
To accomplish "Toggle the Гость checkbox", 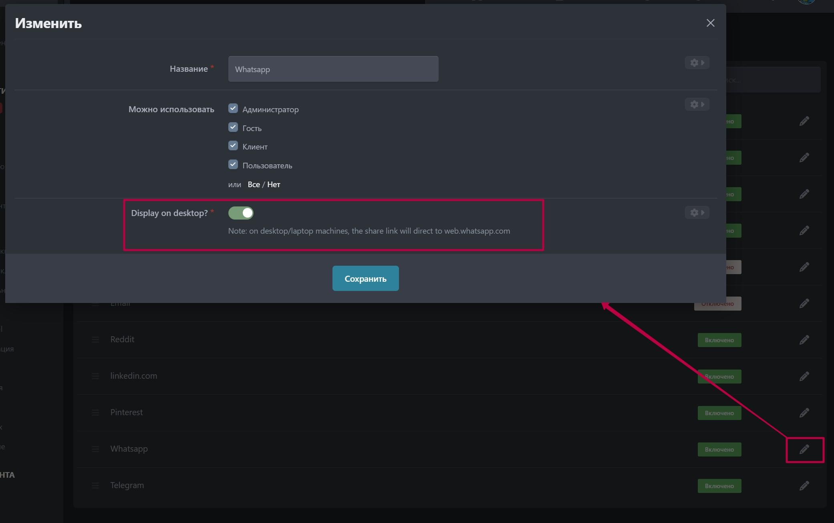I will [x=233, y=127].
